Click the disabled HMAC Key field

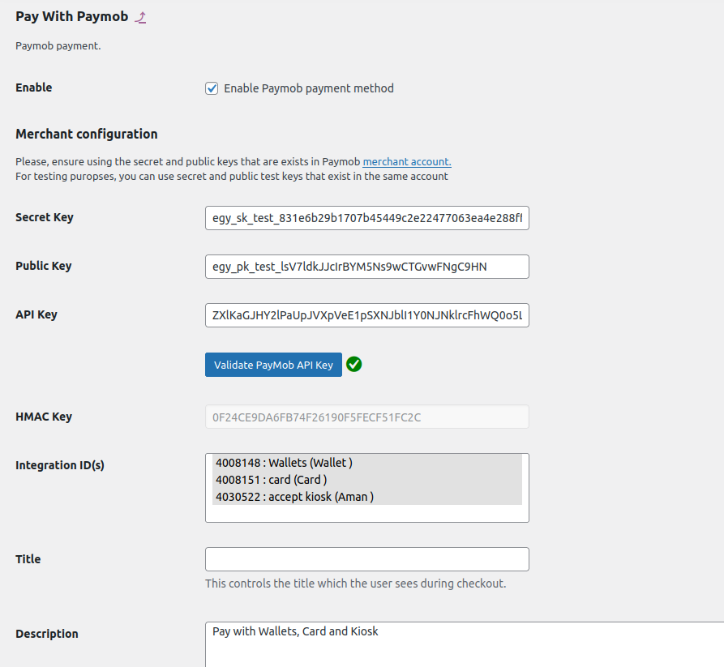click(367, 417)
